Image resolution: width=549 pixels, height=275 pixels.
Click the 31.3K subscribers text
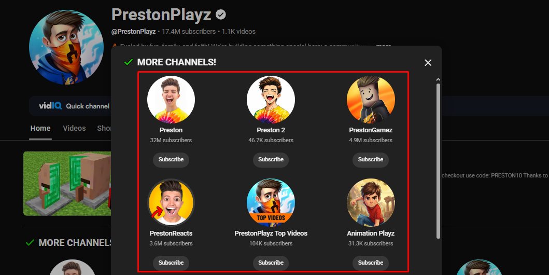[x=371, y=243]
